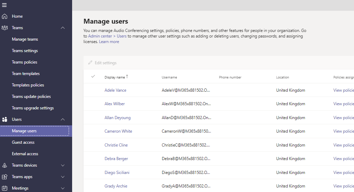Click the Users people icon in sidebar
This screenshot has height=192, width=354.
[5, 119]
